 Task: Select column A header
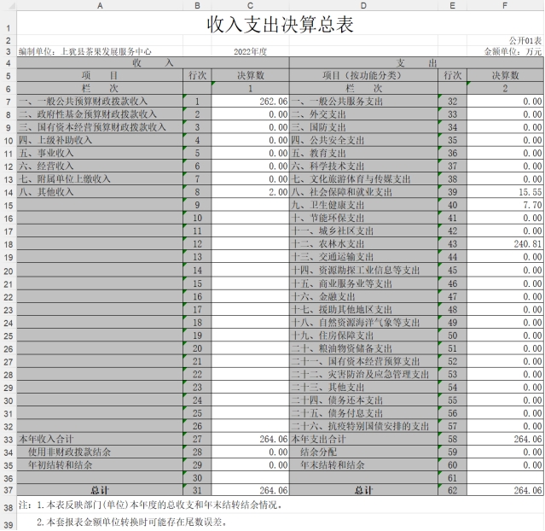click(101, 5)
